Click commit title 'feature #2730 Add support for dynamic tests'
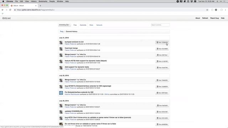 pyautogui.click(x=85, y=61)
